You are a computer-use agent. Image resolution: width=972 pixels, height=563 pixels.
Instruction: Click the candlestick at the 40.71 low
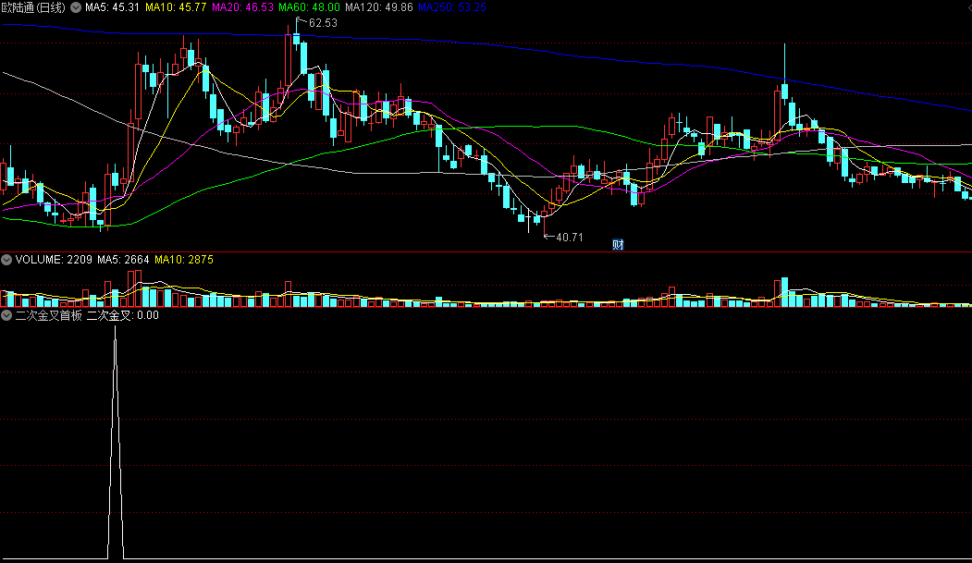545,214
